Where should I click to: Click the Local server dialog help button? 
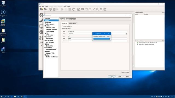[104, 33]
